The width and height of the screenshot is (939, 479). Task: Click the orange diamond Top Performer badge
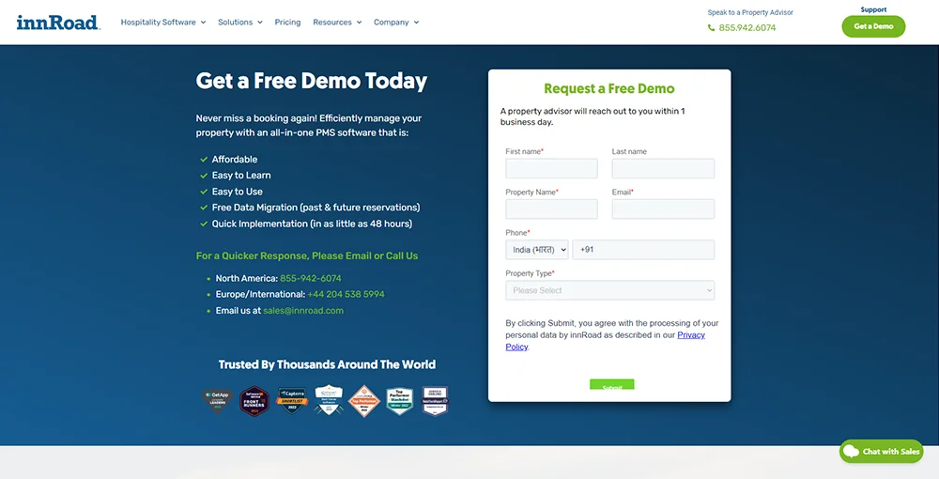364,400
